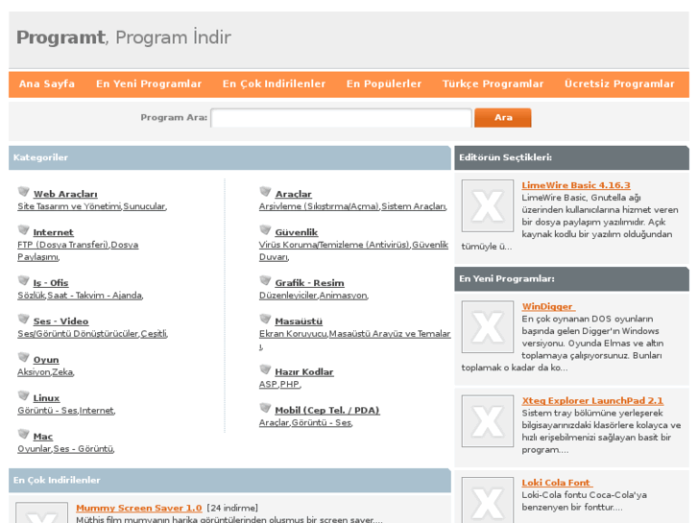Viewport: 698px width, 523px height.
Task: Open the Grafik - Resim category link
Action: click(309, 283)
